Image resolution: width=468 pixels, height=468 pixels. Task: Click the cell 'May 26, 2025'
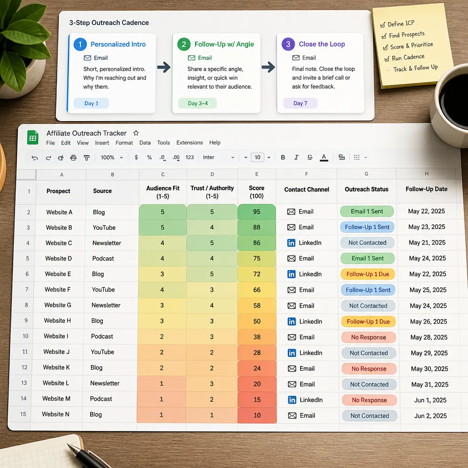(428, 322)
